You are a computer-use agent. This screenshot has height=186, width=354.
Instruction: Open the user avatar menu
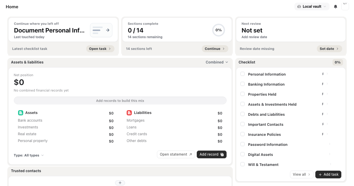tap(345, 6)
